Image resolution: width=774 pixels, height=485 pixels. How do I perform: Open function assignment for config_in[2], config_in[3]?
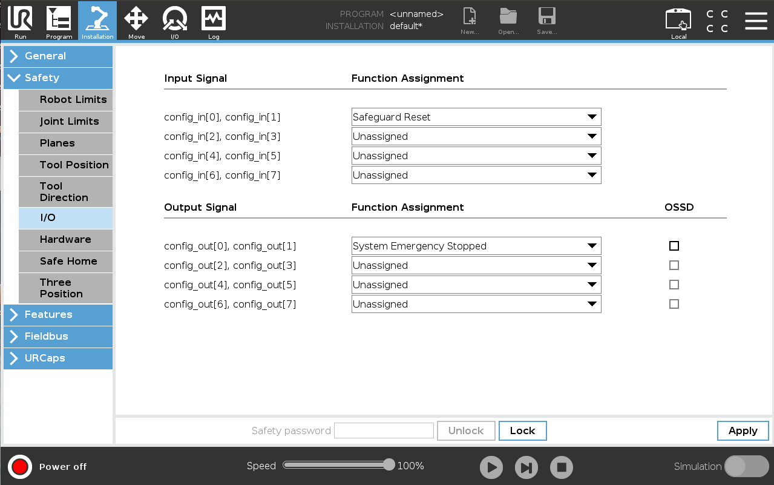(x=476, y=136)
